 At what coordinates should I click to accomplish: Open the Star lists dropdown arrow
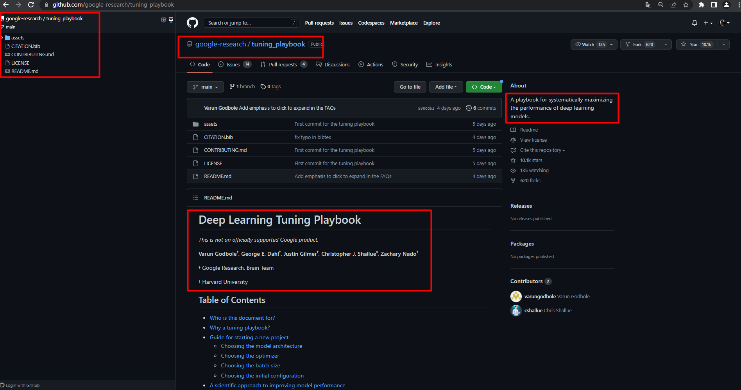click(x=724, y=45)
